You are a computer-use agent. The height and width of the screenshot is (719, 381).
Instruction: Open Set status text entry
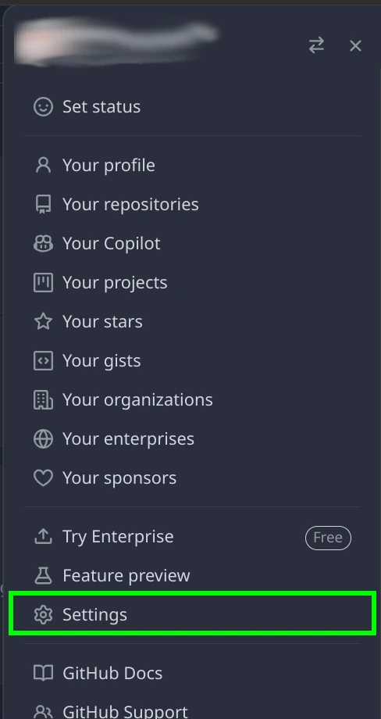(101, 106)
